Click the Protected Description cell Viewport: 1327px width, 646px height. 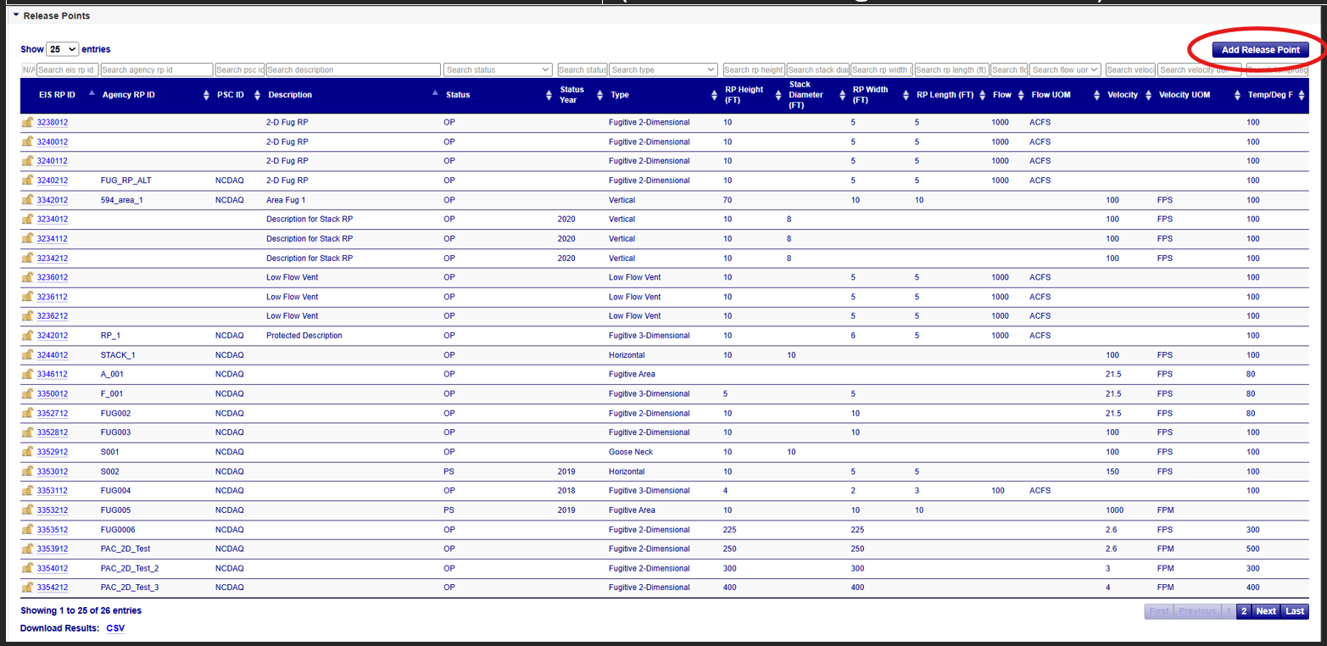pyautogui.click(x=304, y=335)
